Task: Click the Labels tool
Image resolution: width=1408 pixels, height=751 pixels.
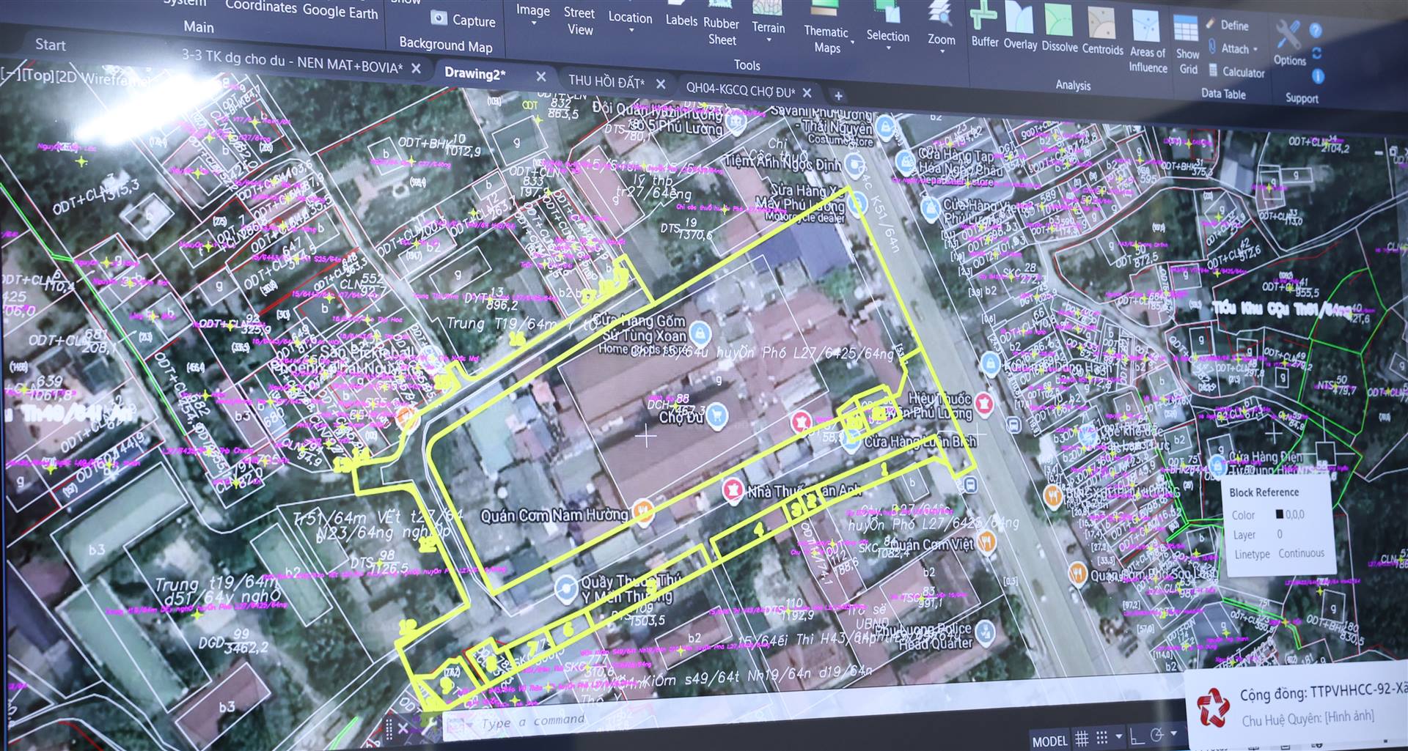Action: pos(681,15)
